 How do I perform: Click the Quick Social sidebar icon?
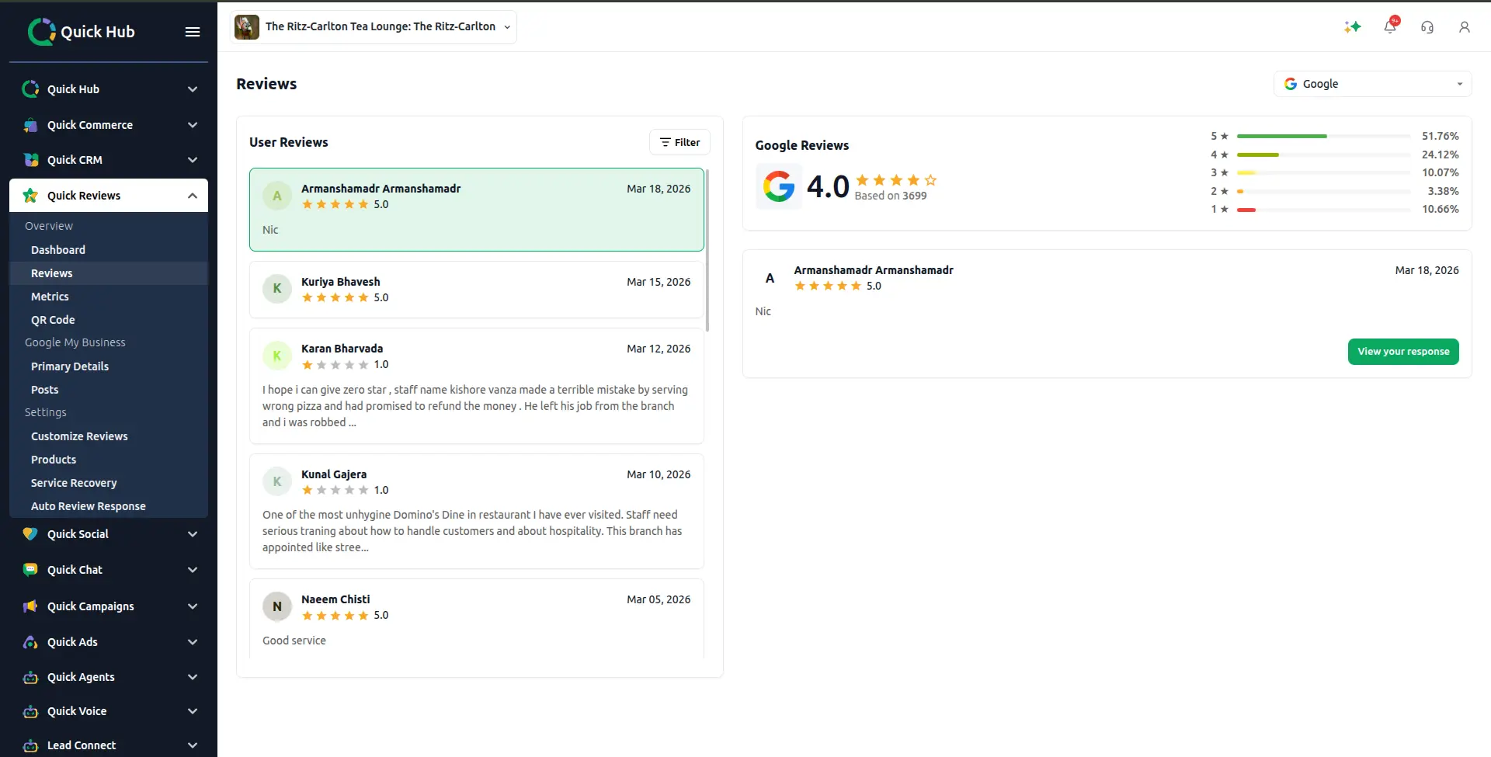pyautogui.click(x=30, y=534)
